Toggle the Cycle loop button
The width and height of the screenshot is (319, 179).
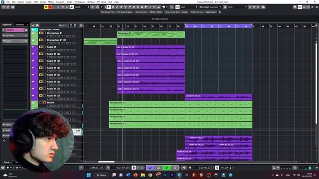coord(150,168)
